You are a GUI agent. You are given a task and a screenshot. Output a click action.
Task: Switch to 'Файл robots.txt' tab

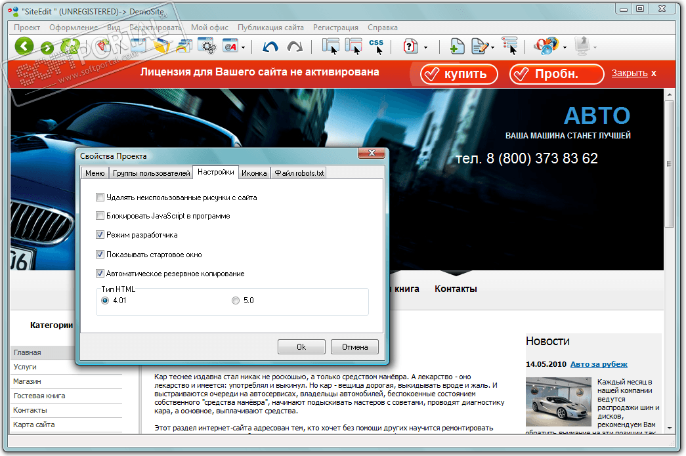point(299,173)
